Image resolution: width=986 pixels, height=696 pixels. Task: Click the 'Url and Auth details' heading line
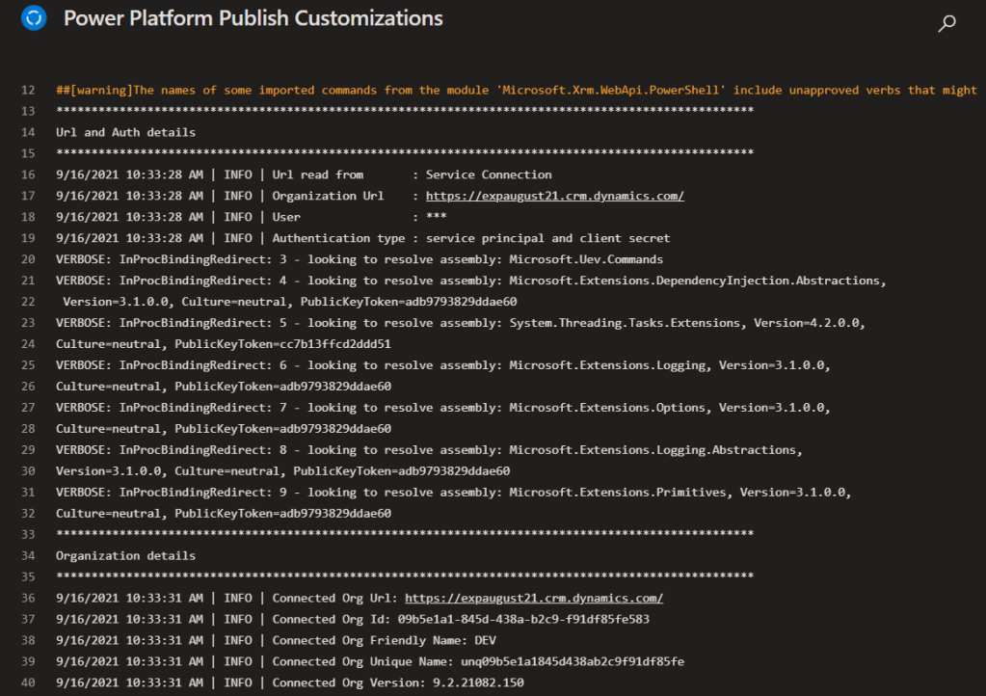tap(125, 132)
